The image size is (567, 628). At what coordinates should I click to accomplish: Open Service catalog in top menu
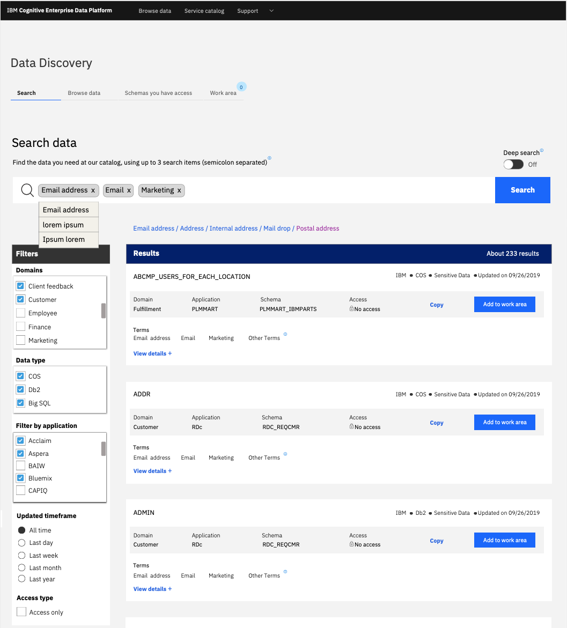click(204, 11)
